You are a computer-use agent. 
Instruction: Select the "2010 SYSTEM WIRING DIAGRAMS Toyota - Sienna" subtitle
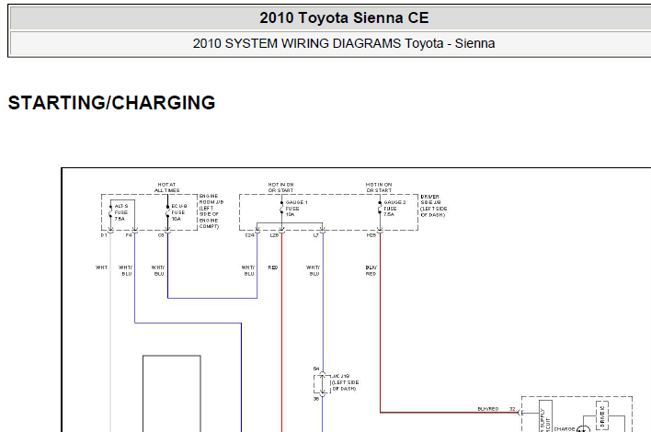click(x=344, y=43)
